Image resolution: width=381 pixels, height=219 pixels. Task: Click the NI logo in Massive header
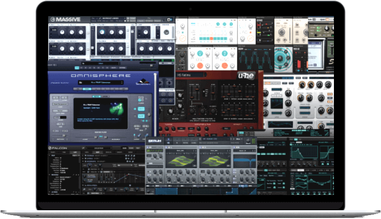coord(170,20)
